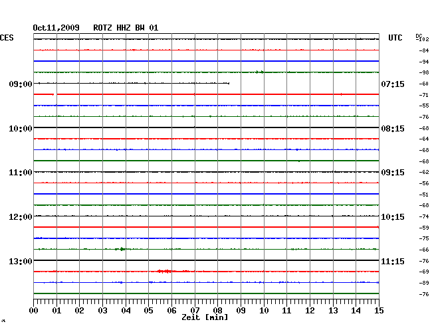Click the green burst near minute 04
This screenshot has height=328, width=432.
point(121,249)
